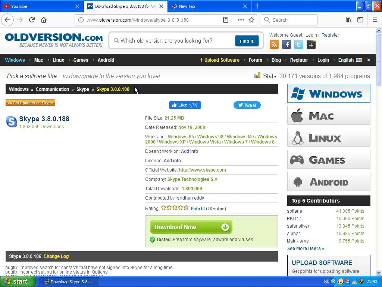382x287 pixels.
Task: Show site information icon in address bar
Action: click(81, 20)
